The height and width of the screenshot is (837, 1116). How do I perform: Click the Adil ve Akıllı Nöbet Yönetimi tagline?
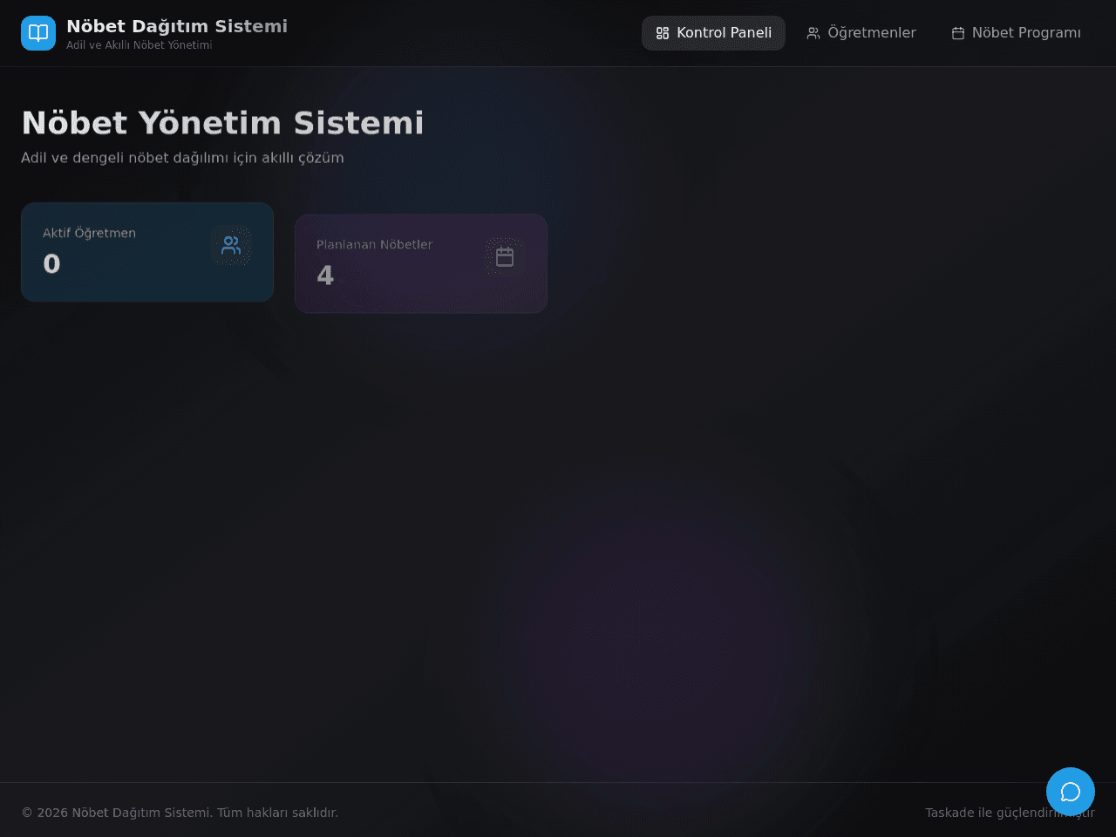tap(139, 45)
